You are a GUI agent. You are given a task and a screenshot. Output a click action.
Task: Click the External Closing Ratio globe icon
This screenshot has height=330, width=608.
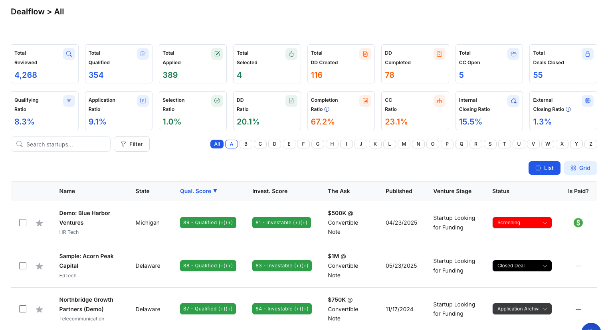587,101
